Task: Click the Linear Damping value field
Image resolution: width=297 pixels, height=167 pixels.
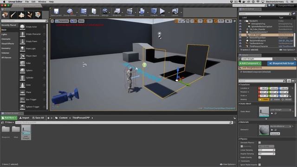Action: pos(266,150)
